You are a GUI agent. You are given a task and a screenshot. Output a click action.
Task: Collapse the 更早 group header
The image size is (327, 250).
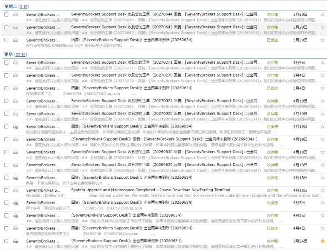(x=8, y=55)
